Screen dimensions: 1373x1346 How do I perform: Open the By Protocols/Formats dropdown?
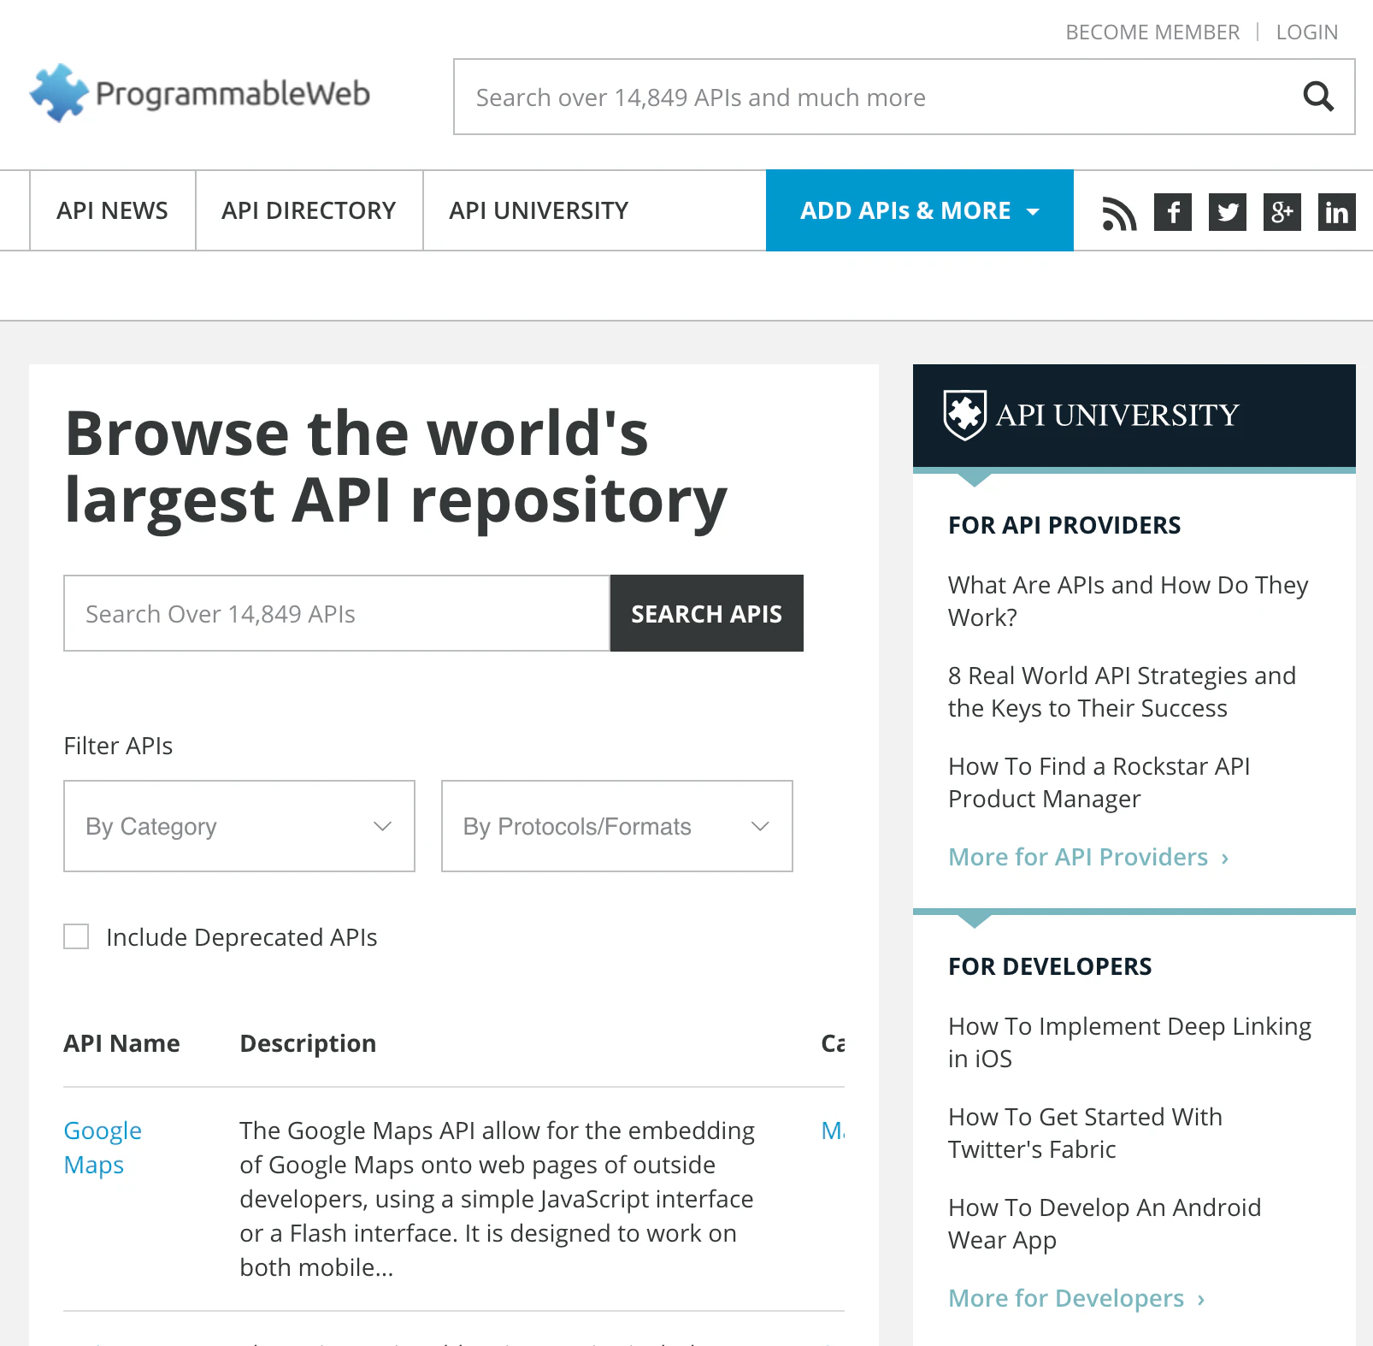(x=616, y=826)
